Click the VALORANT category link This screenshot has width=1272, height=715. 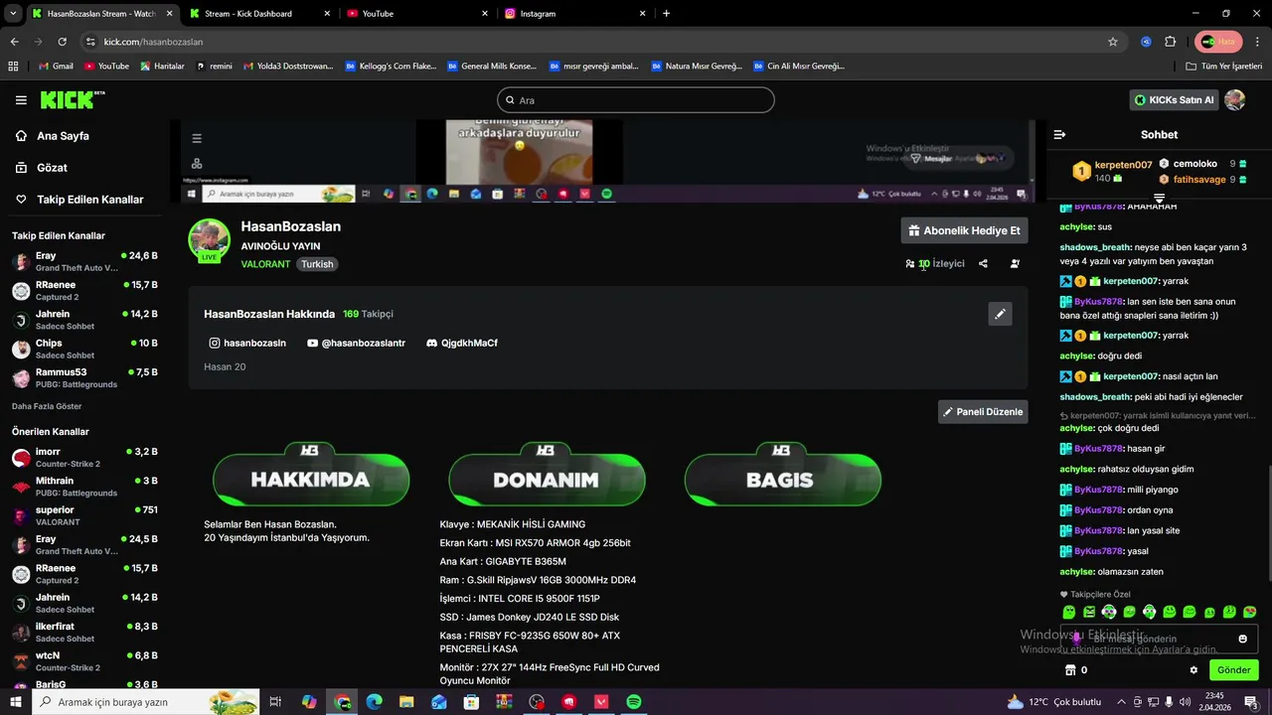click(265, 264)
